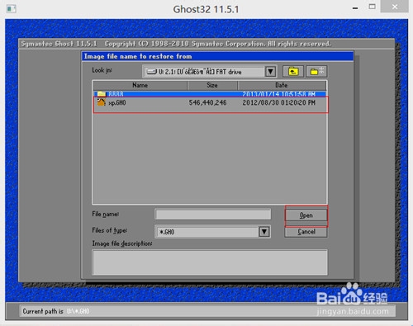This screenshot has width=413, height=326.
Task: Create new folder icon
Action: click(316, 72)
